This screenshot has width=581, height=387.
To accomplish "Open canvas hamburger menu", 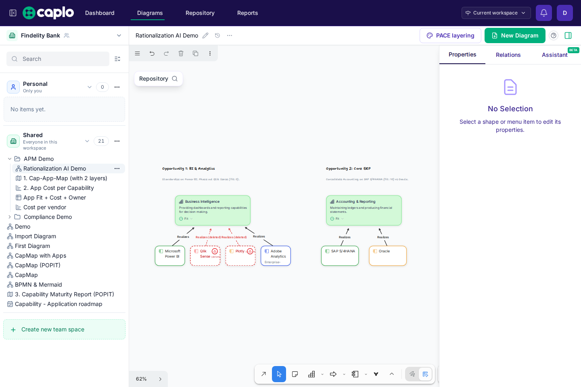I will [x=138, y=53].
